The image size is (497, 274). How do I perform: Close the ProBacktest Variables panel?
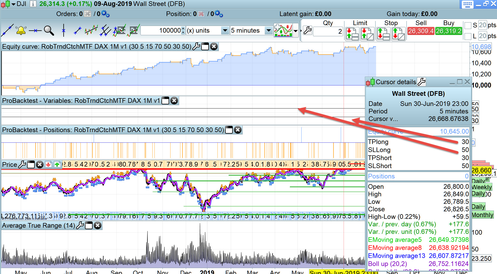click(174, 100)
